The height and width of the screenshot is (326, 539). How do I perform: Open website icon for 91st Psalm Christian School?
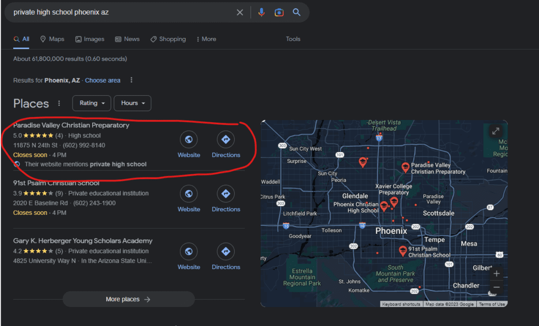[x=189, y=194]
